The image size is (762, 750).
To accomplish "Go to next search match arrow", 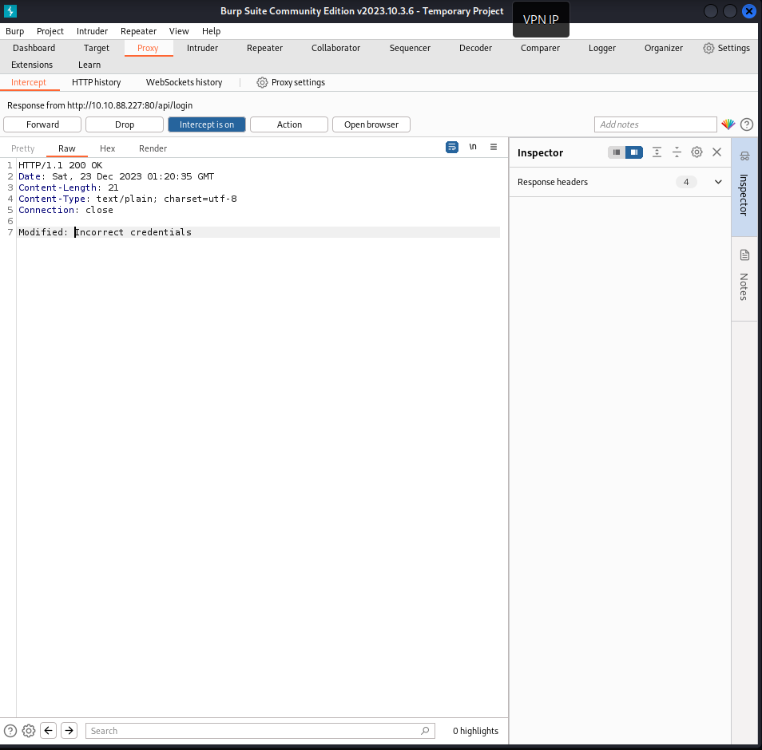I will 69,731.
